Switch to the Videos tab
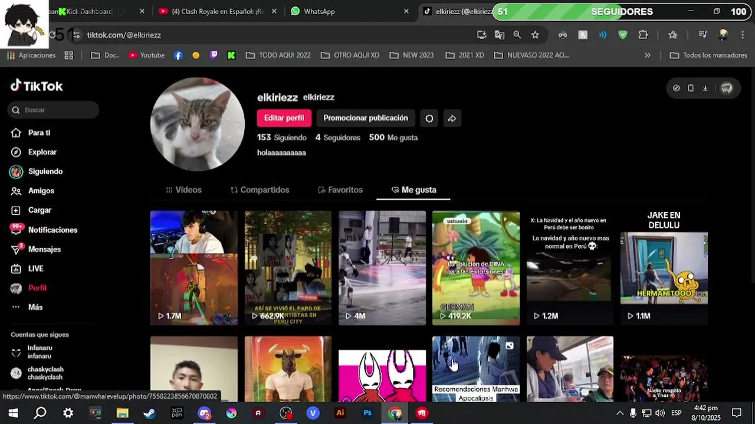 (x=183, y=190)
